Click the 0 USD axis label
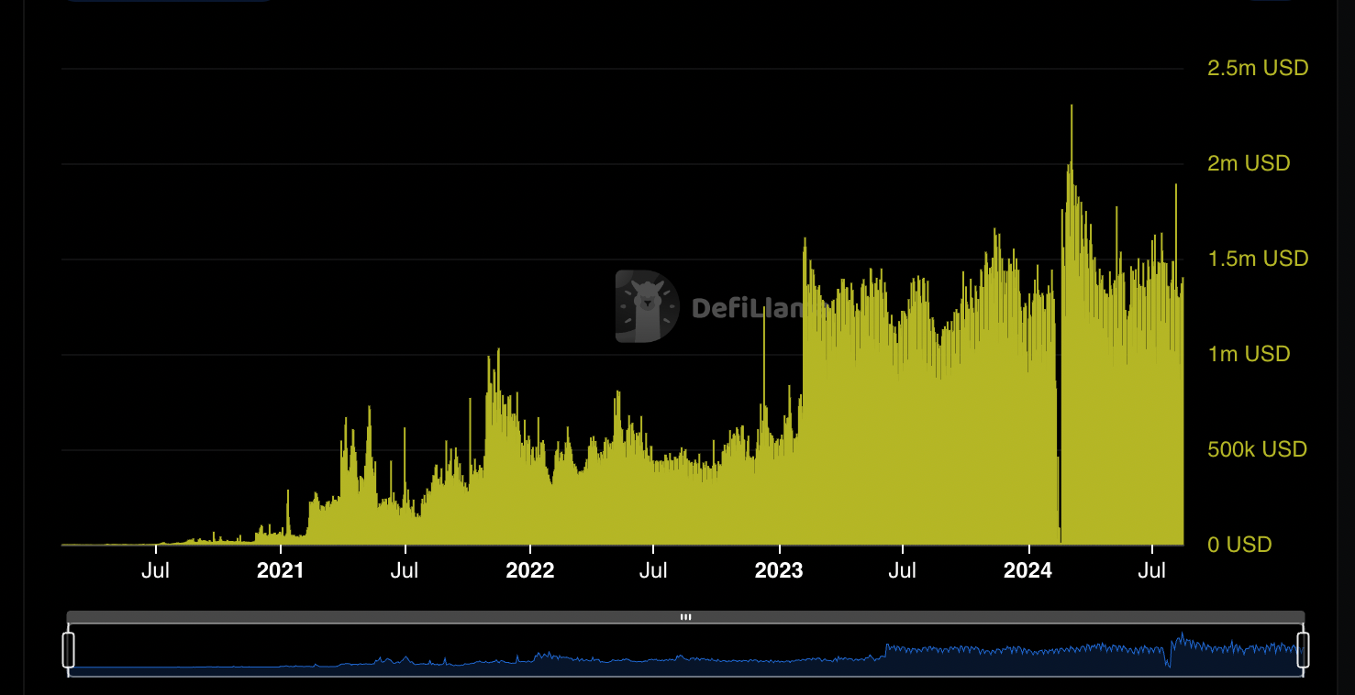This screenshot has width=1355, height=695. click(x=1239, y=545)
